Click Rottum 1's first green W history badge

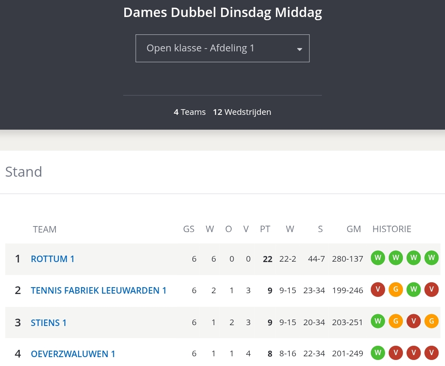[x=378, y=258]
